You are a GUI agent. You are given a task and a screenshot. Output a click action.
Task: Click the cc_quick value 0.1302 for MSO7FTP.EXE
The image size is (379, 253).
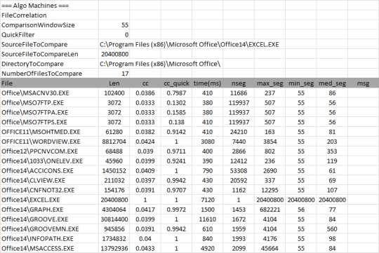[176, 102]
